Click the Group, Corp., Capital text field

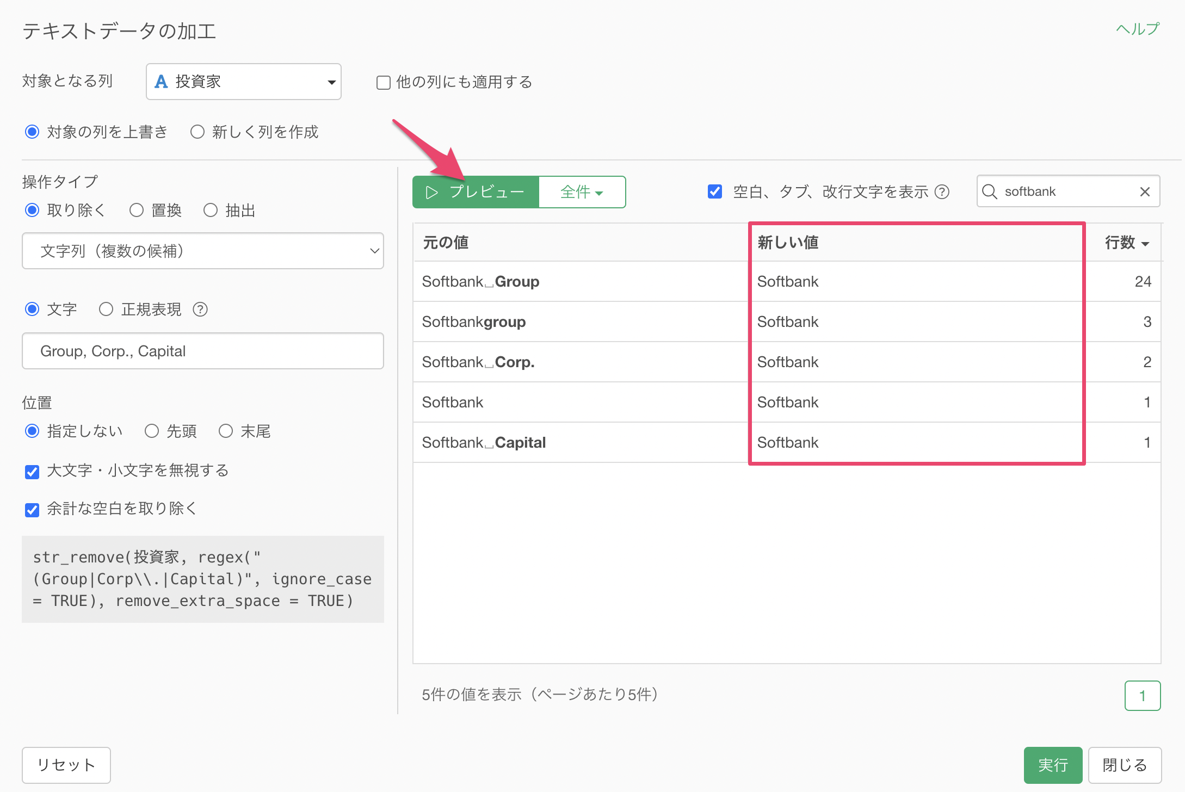(x=203, y=351)
